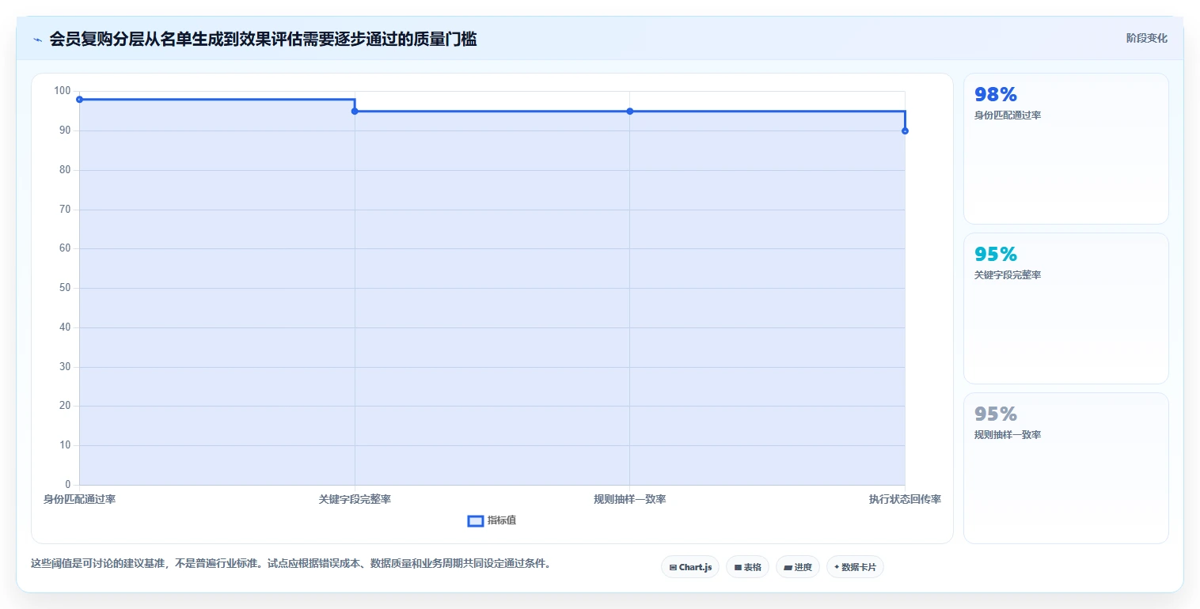
Task: Click the 执行状态回传率 x-axis label
Action: pyautogui.click(x=905, y=500)
